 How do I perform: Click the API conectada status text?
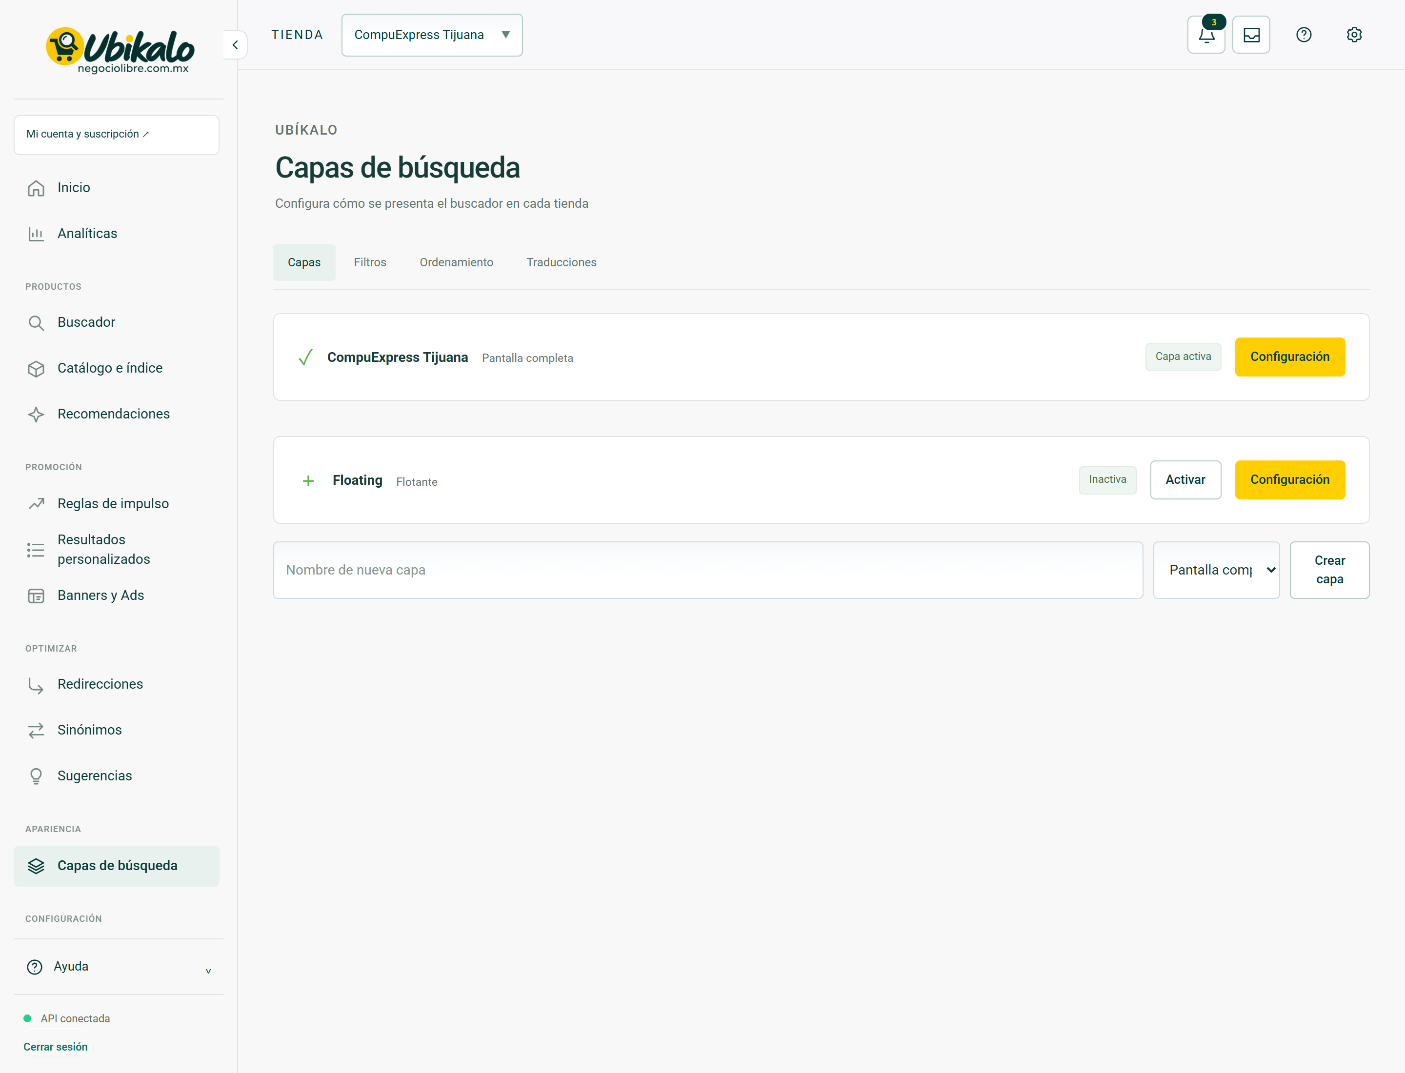76,1019
